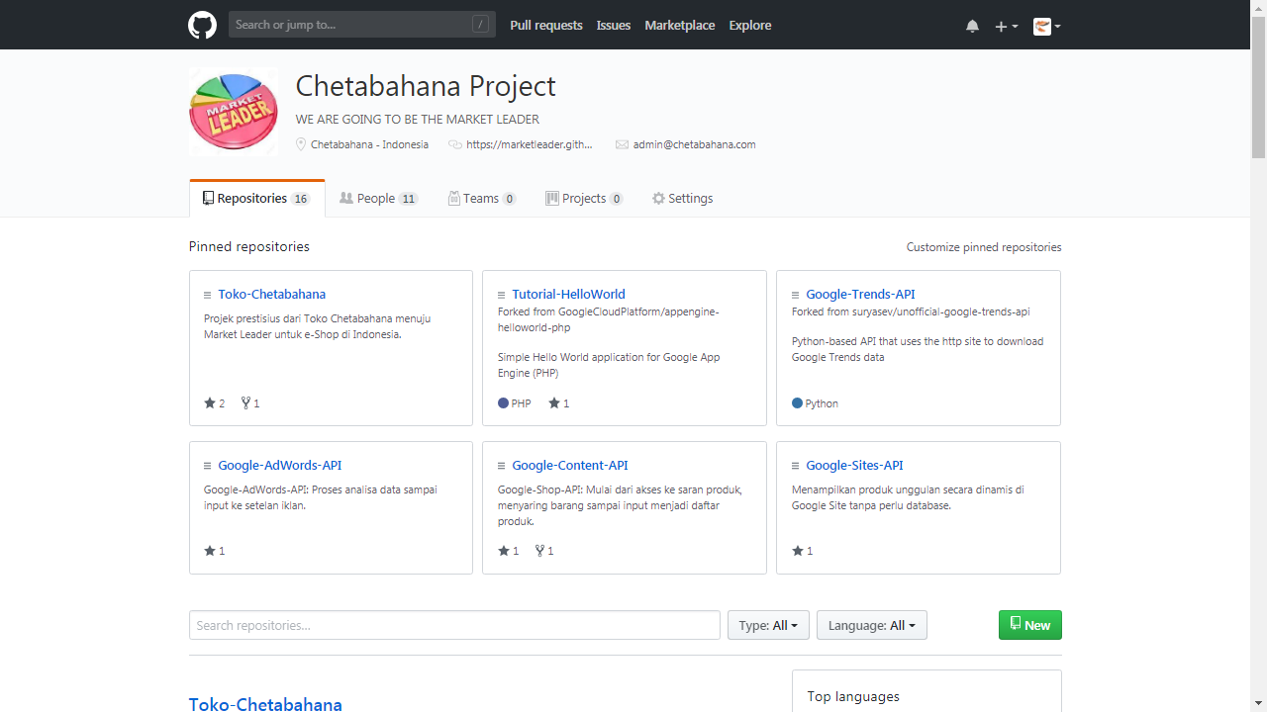Open Google-Sites-API repository link
The width and height of the screenshot is (1267, 712).
pyautogui.click(x=854, y=466)
